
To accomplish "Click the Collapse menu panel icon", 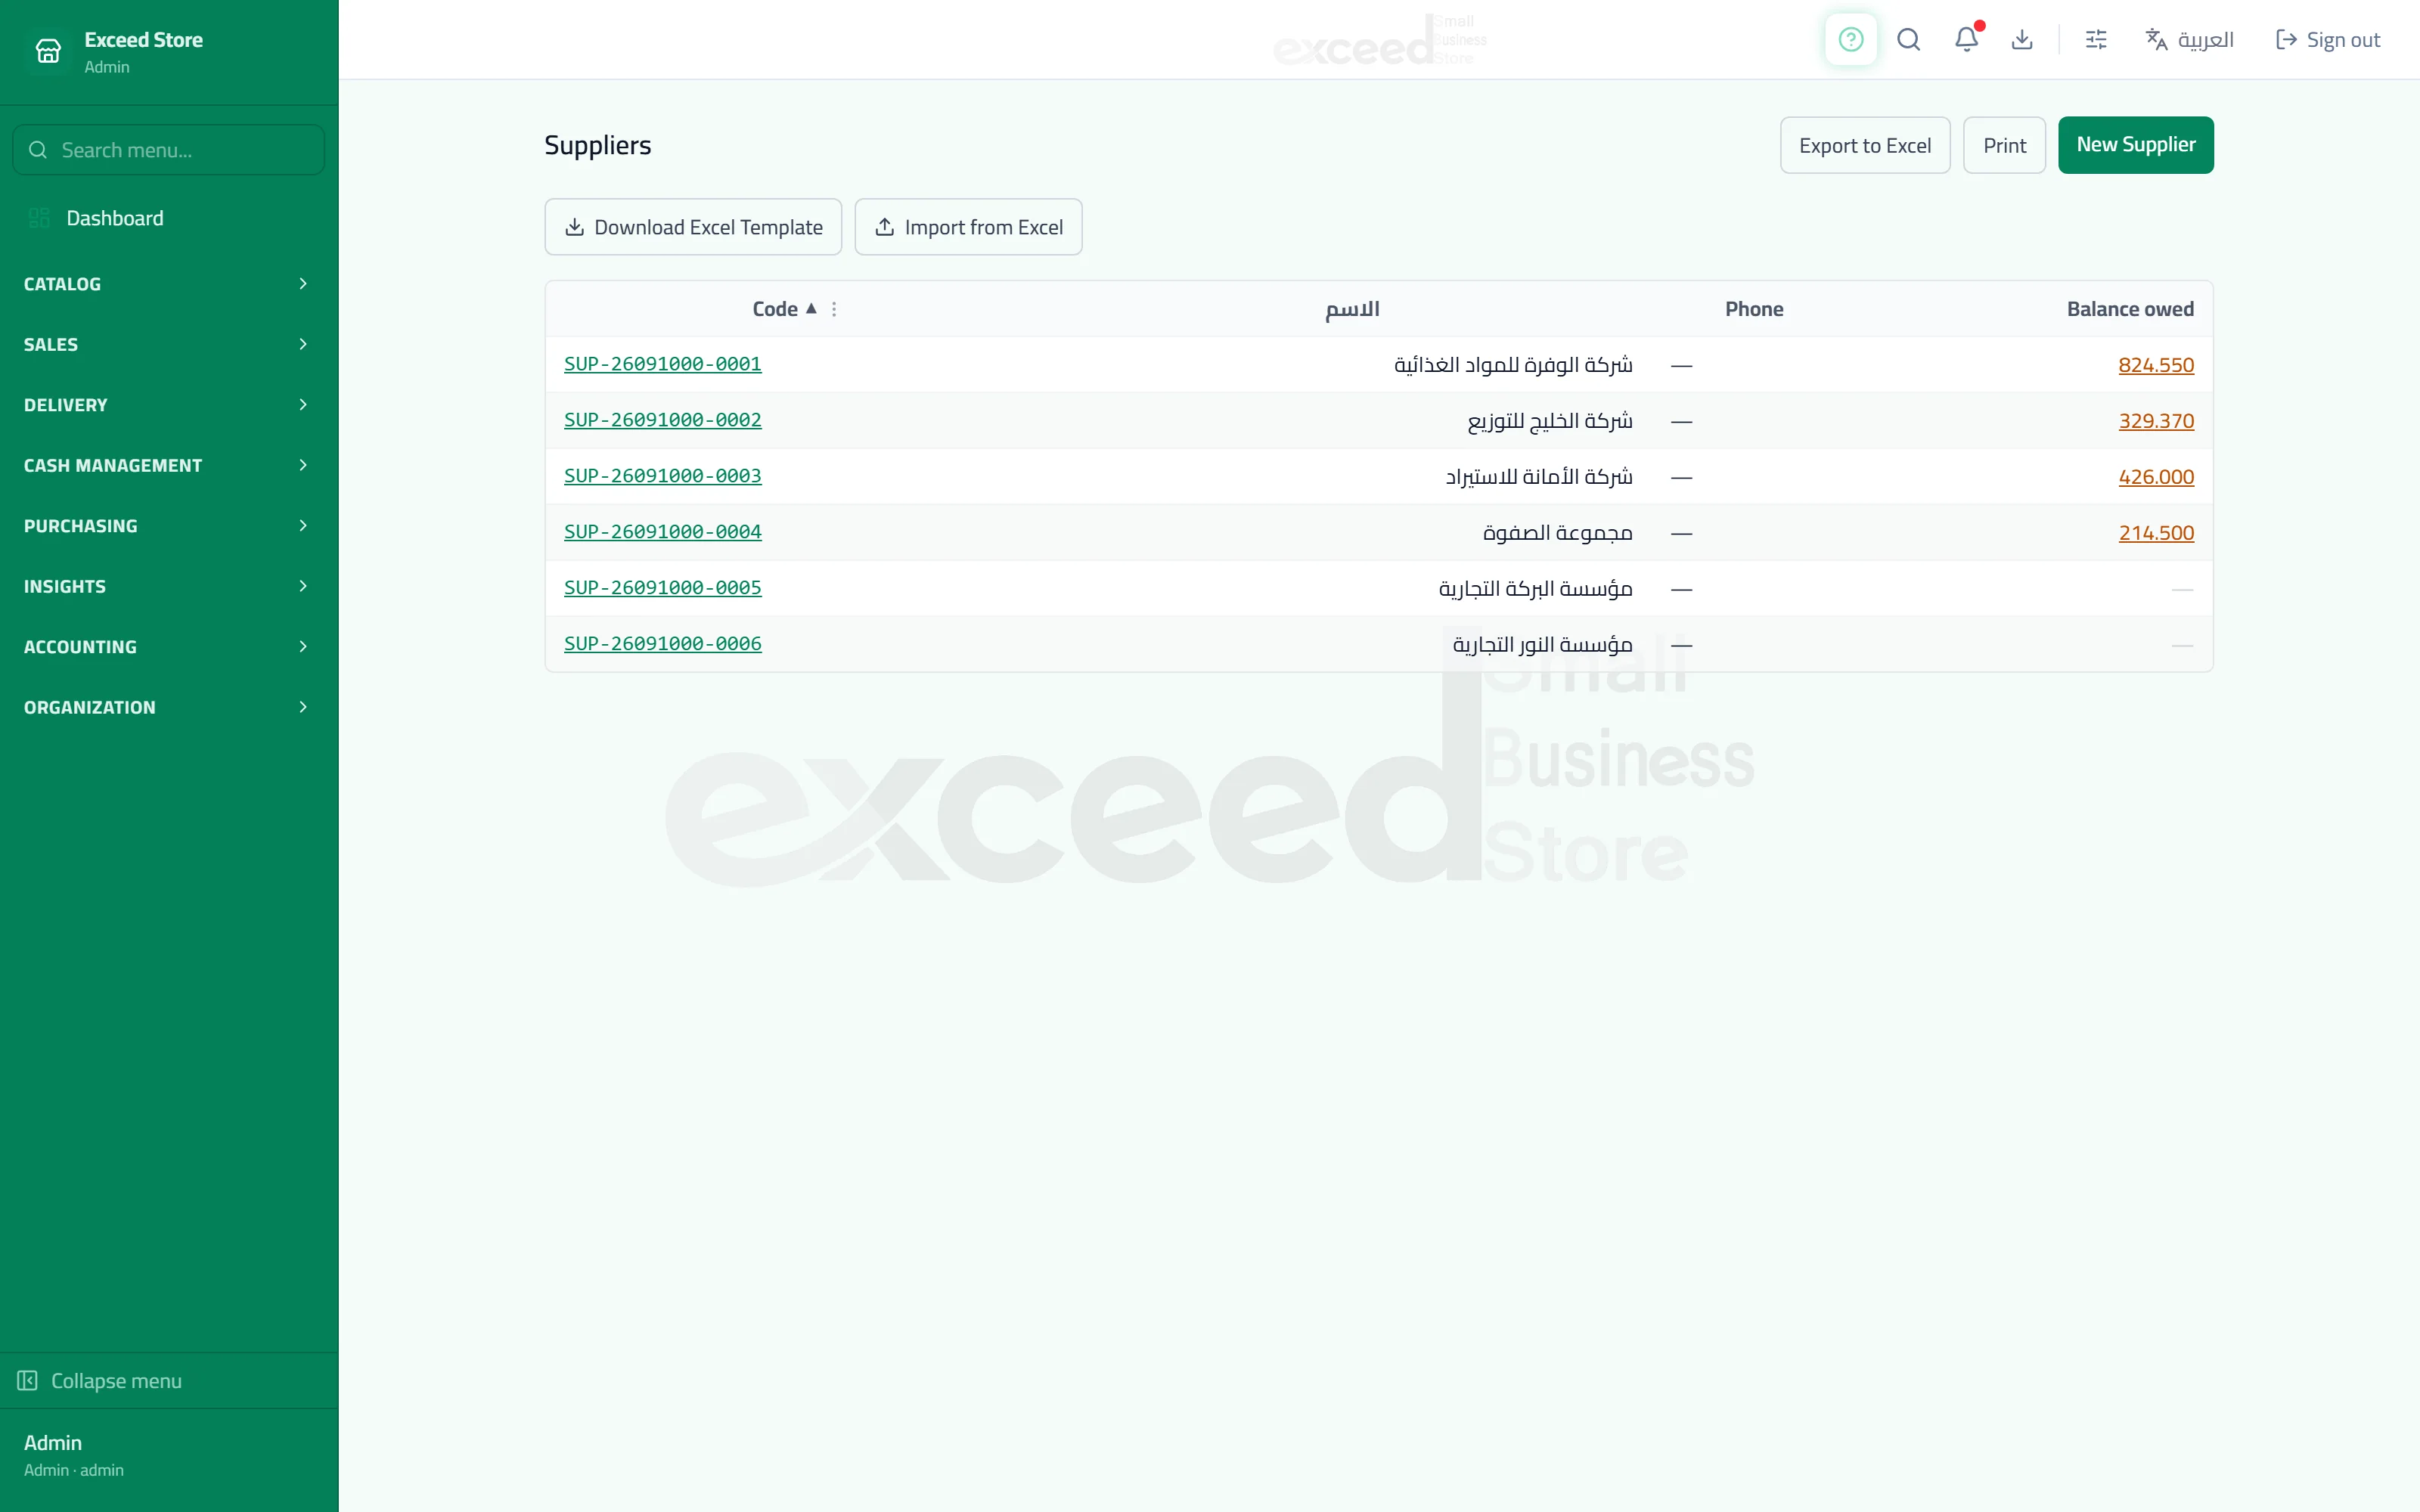I will pos(27,1381).
